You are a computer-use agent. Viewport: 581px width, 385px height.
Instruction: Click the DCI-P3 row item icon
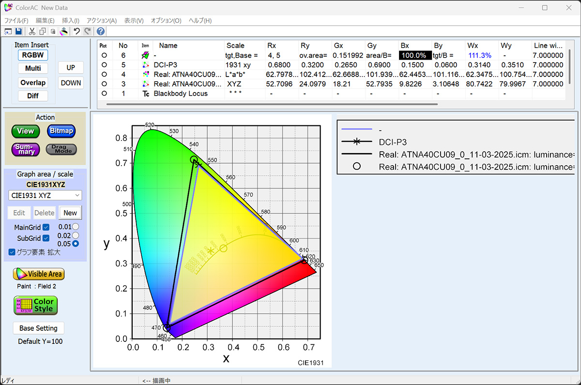[x=145, y=65]
